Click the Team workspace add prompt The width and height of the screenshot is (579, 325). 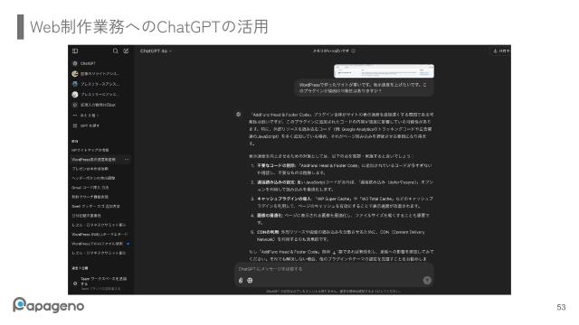100,283
